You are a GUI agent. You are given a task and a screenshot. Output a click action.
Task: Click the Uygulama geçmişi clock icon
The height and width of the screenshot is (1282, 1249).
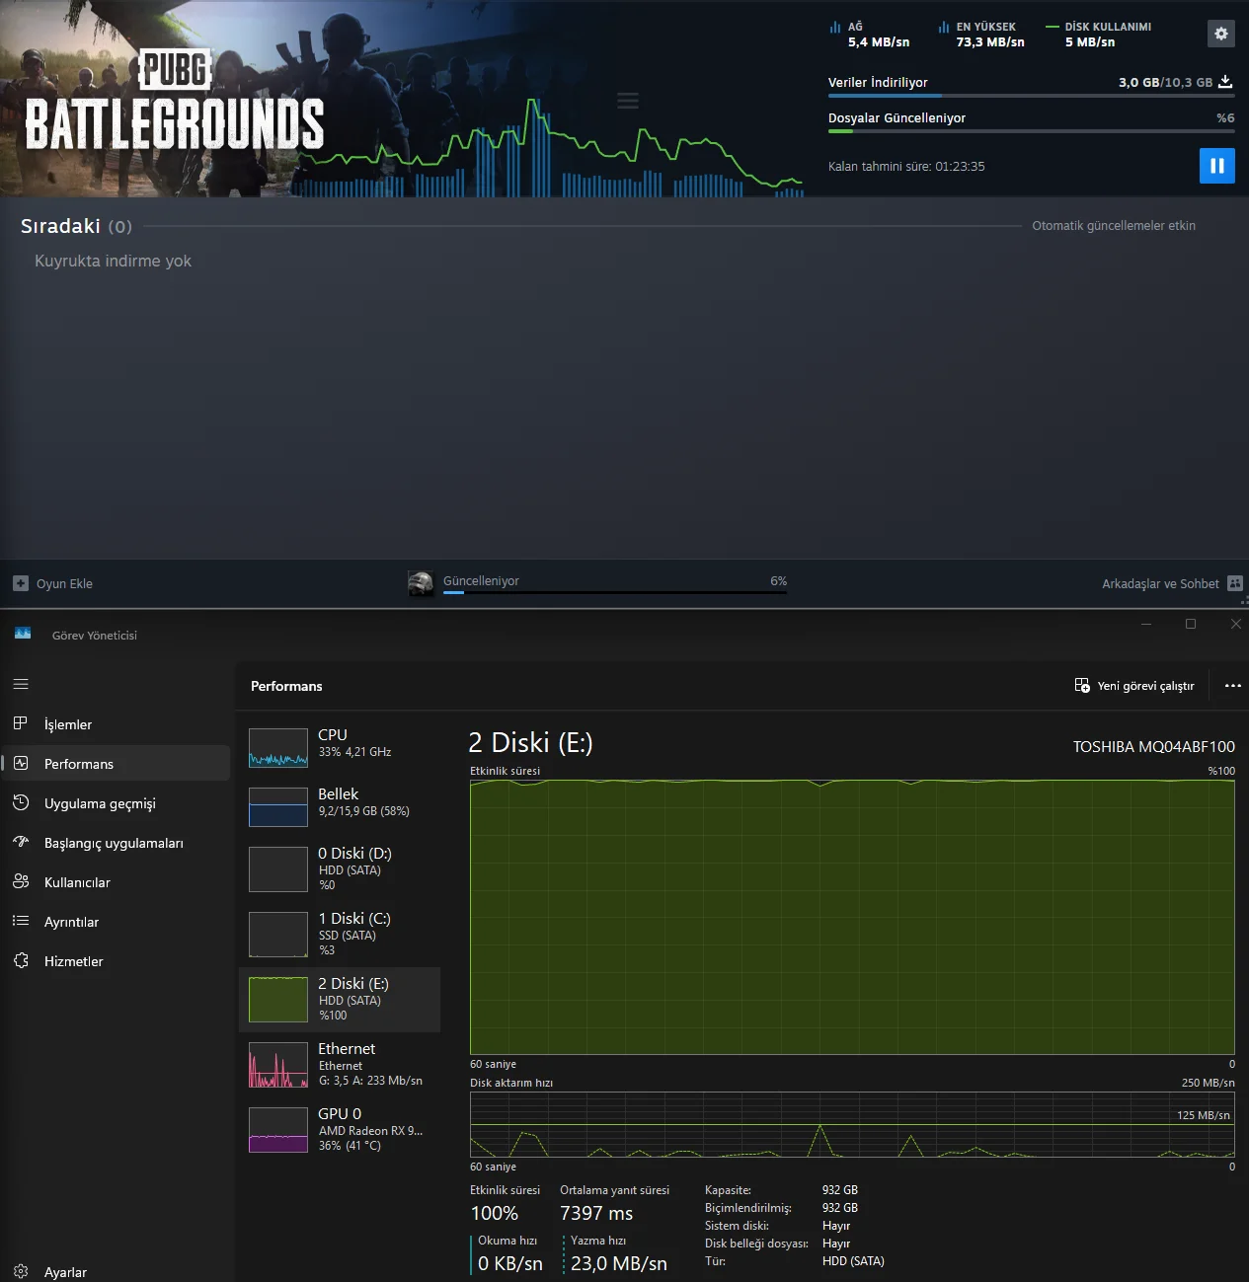click(x=20, y=802)
